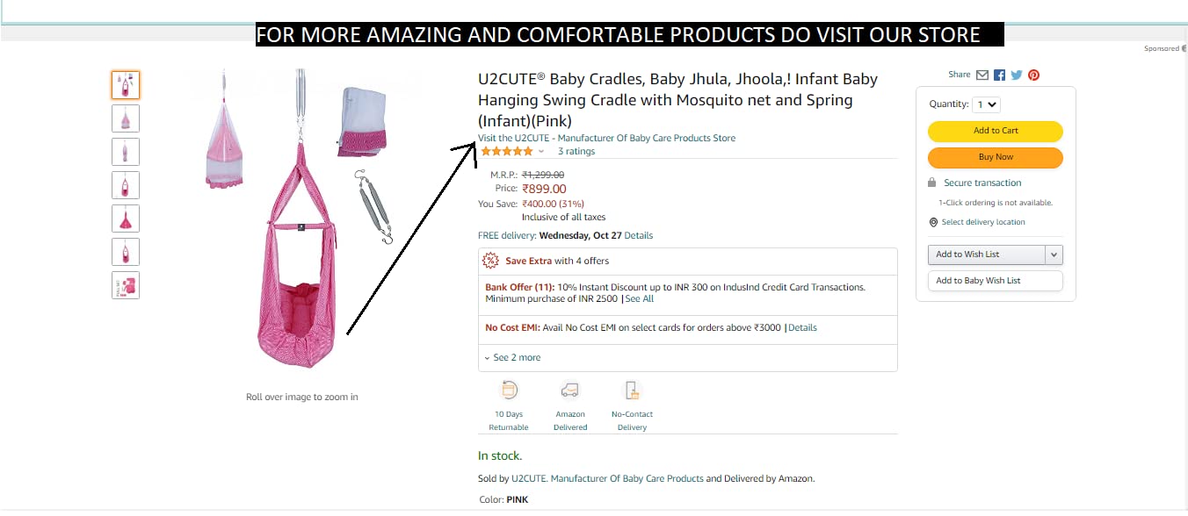The width and height of the screenshot is (1188, 516).
Task: Open the 3 ratings link
Action: click(x=576, y=152)
